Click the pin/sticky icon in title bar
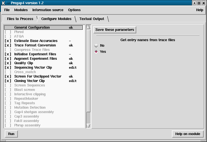 [8, 3]
